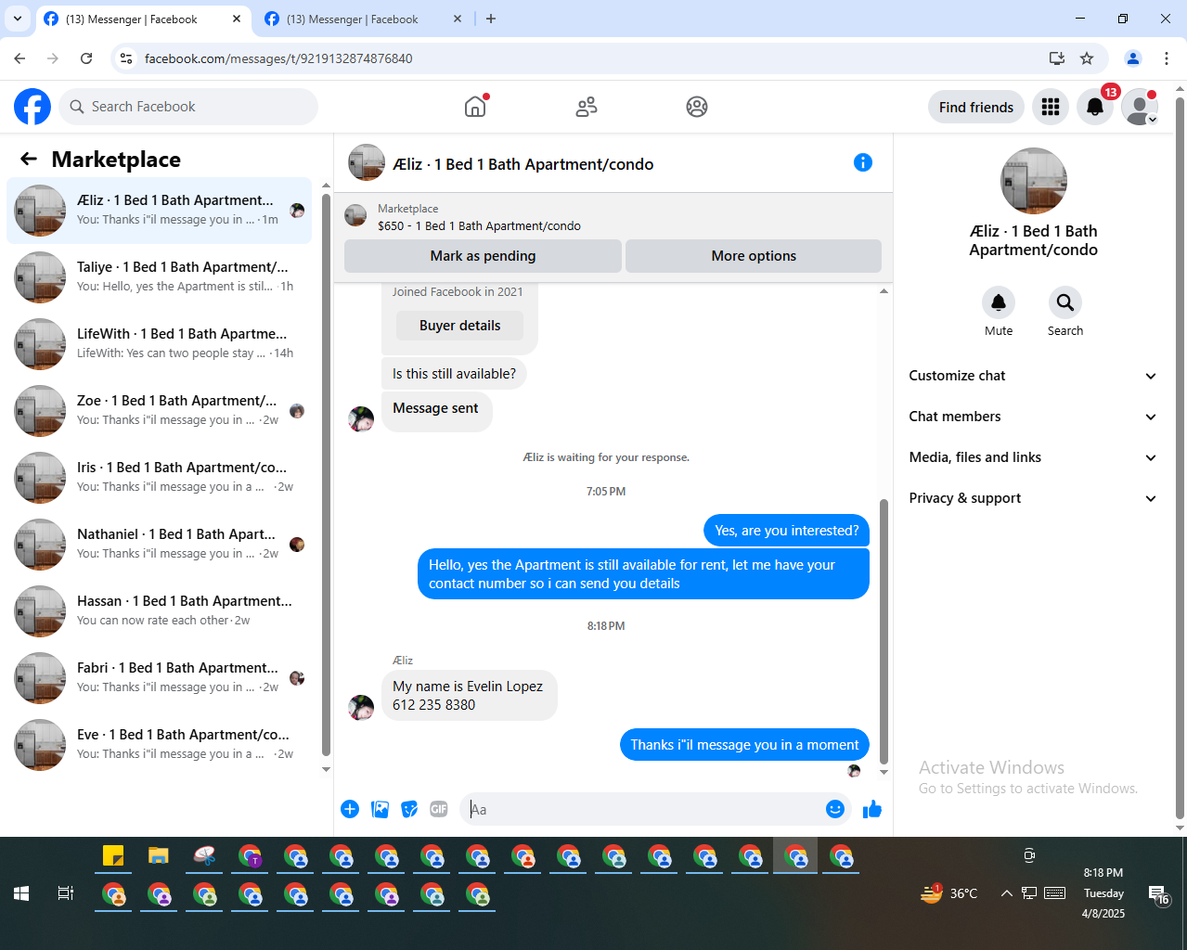Click More options button

pos(754,256)
